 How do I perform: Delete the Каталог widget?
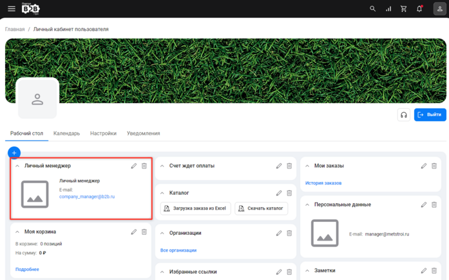coord(289,193)
